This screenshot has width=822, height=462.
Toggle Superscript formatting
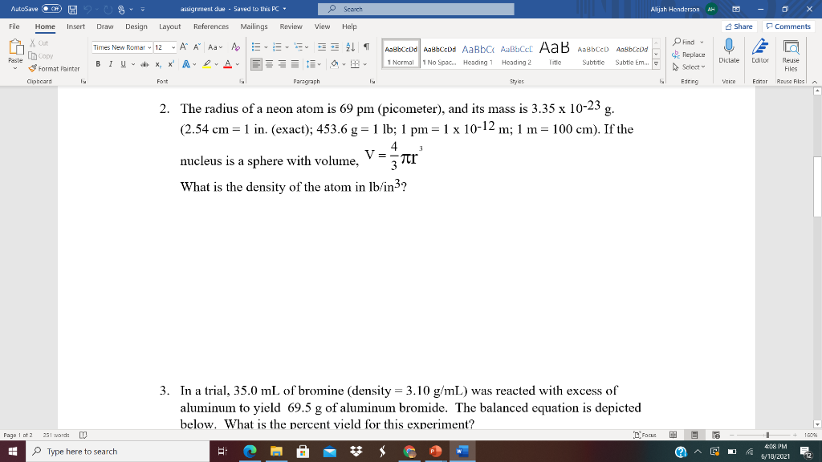(x=171, y=64)
